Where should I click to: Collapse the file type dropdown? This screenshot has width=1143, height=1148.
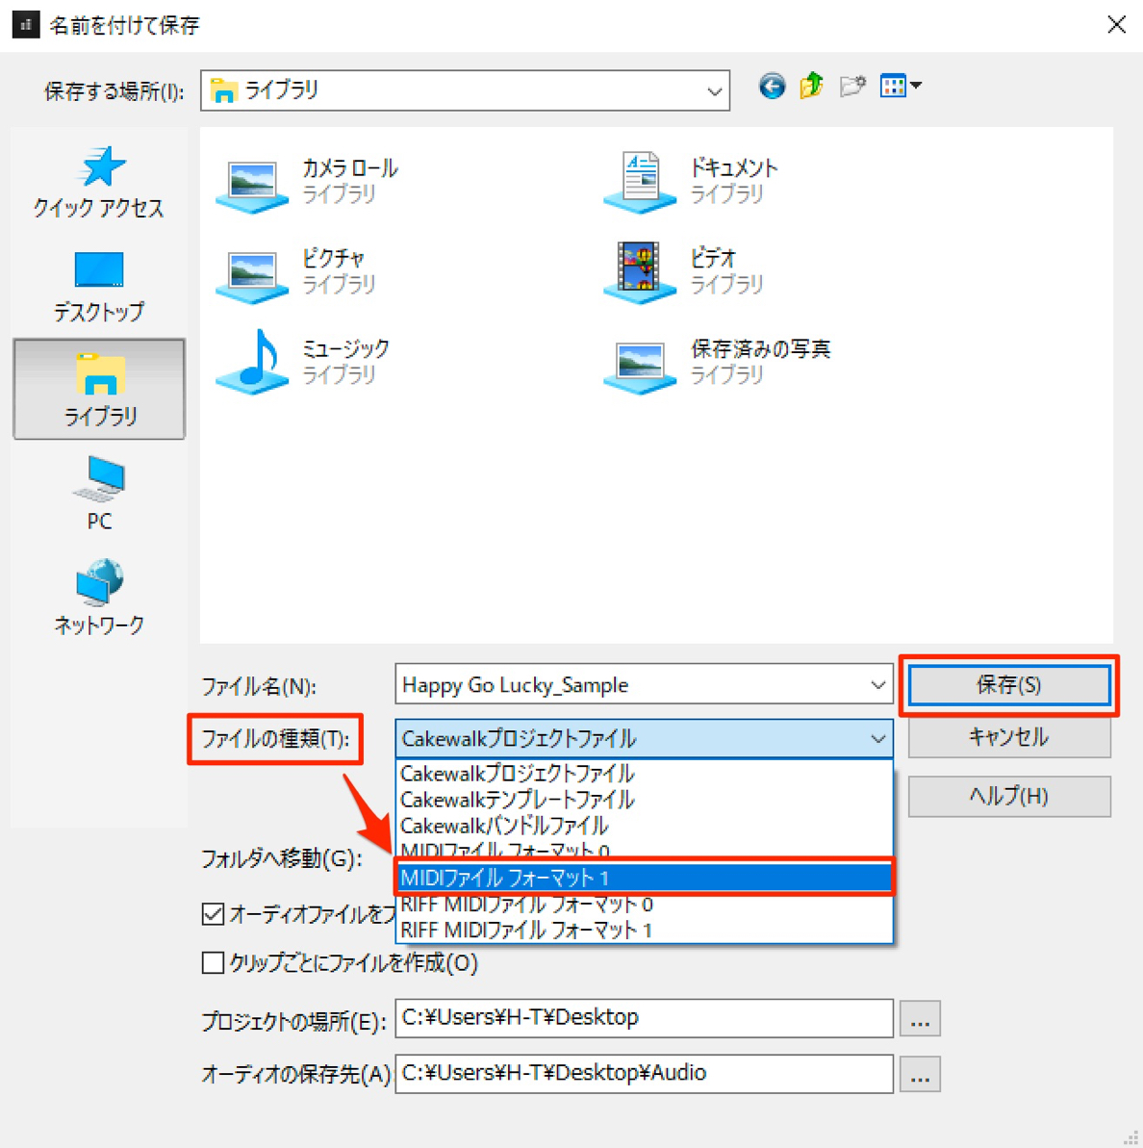877,739
